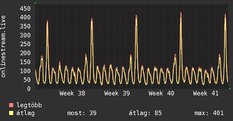Click the green arrow at x-axis end
Screen dimensions: 233x121
click(x=230, y=89)
